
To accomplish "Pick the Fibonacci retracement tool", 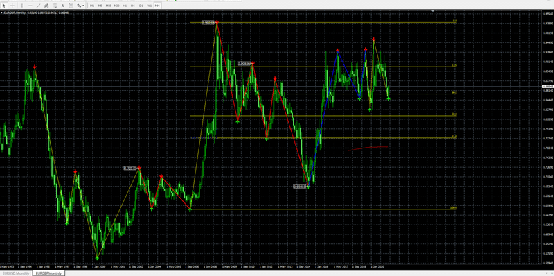I will click(55, 6).
